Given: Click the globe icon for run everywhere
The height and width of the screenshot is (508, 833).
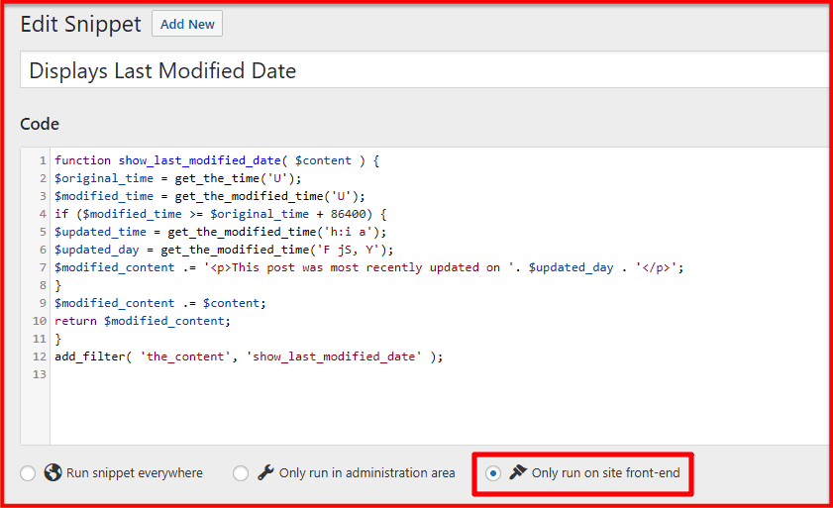Looking at the screenshot, I should (53, 472).
